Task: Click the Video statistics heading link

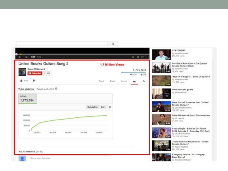Action: point(26,89)
